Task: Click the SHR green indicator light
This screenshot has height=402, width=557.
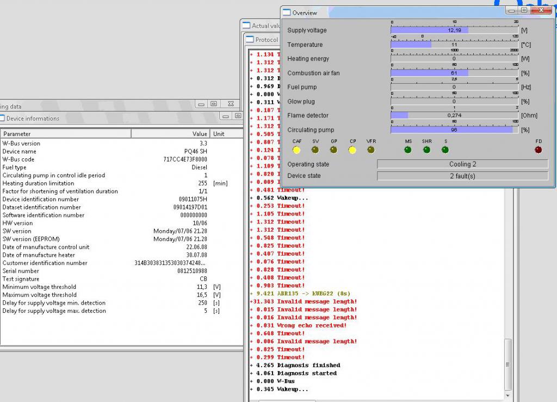Action: pyautogui.click(x=426, y=150)
